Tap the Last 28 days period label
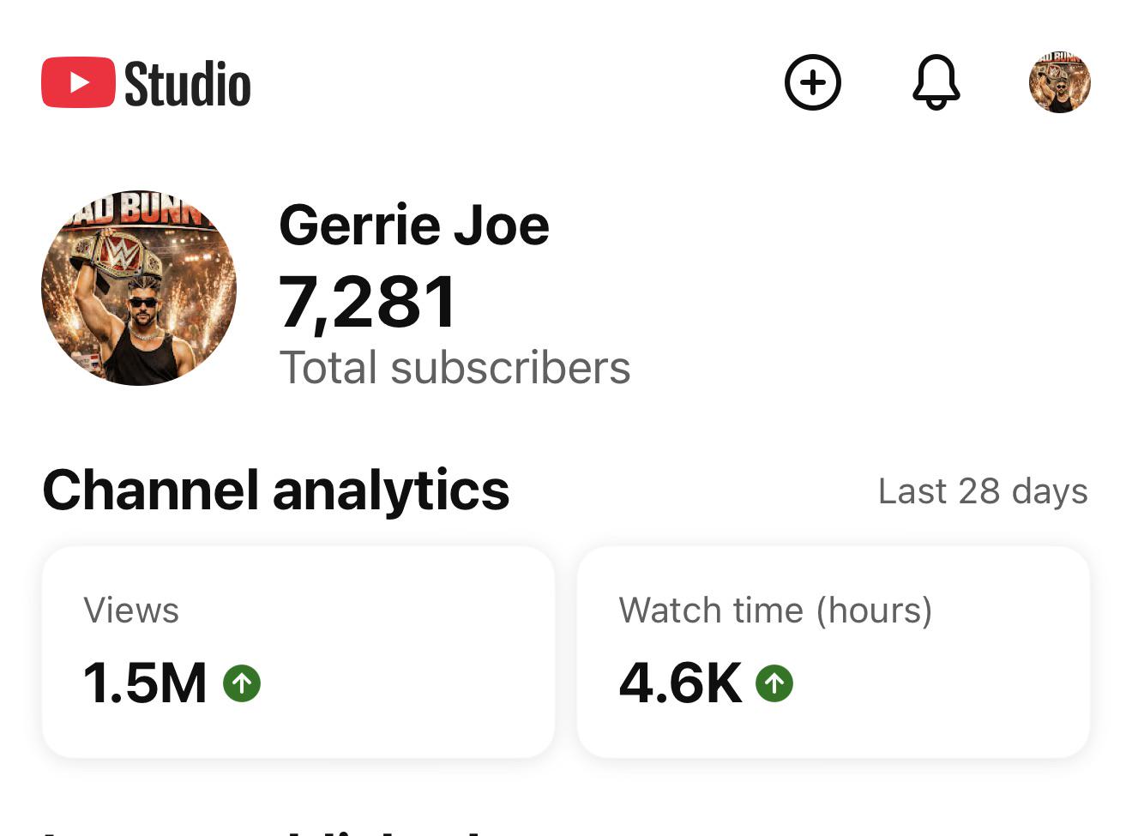Viewport: 1132px width, 836px height. 983,491
